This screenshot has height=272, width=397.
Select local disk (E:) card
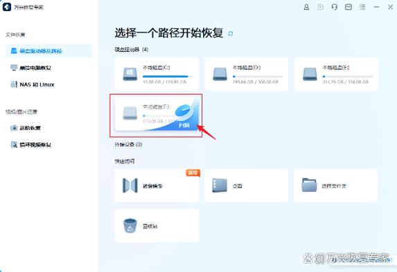[x=336, y=74]
